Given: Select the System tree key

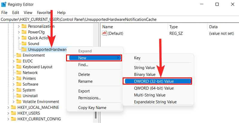Looking at the screenshot, I should pos(29,90).
